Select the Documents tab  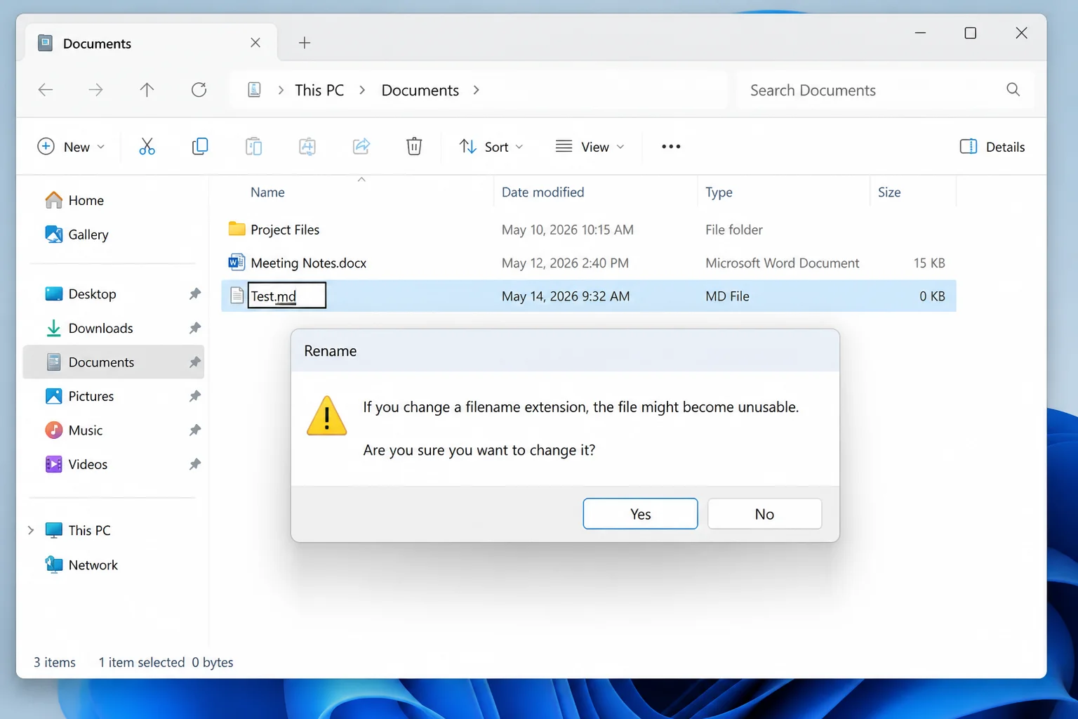(151, 43)
